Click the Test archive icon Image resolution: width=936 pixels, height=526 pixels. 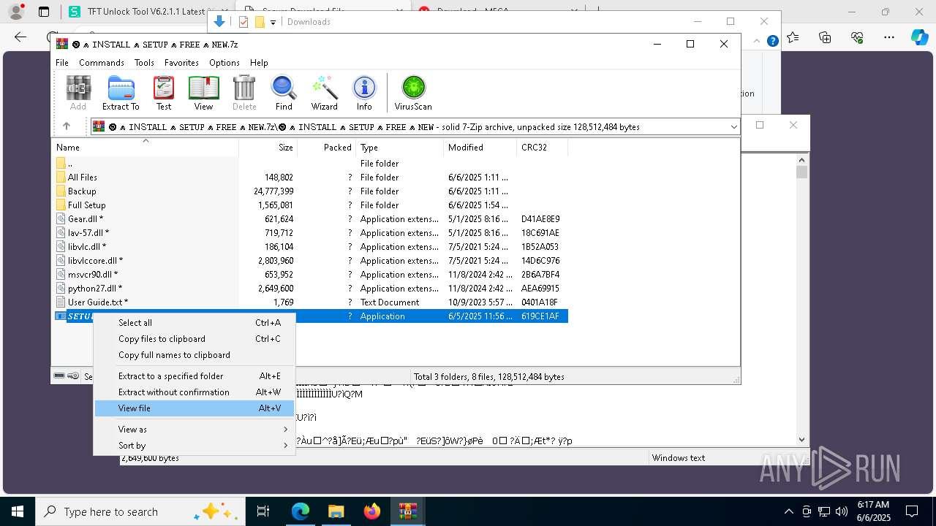pyautogui.click(x=164, y=93)
